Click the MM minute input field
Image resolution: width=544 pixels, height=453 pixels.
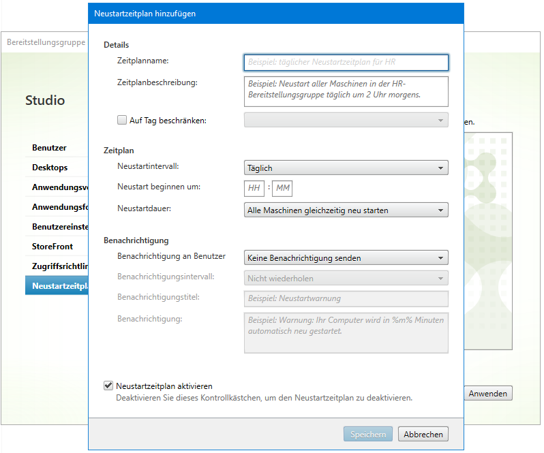click(283, 188)
